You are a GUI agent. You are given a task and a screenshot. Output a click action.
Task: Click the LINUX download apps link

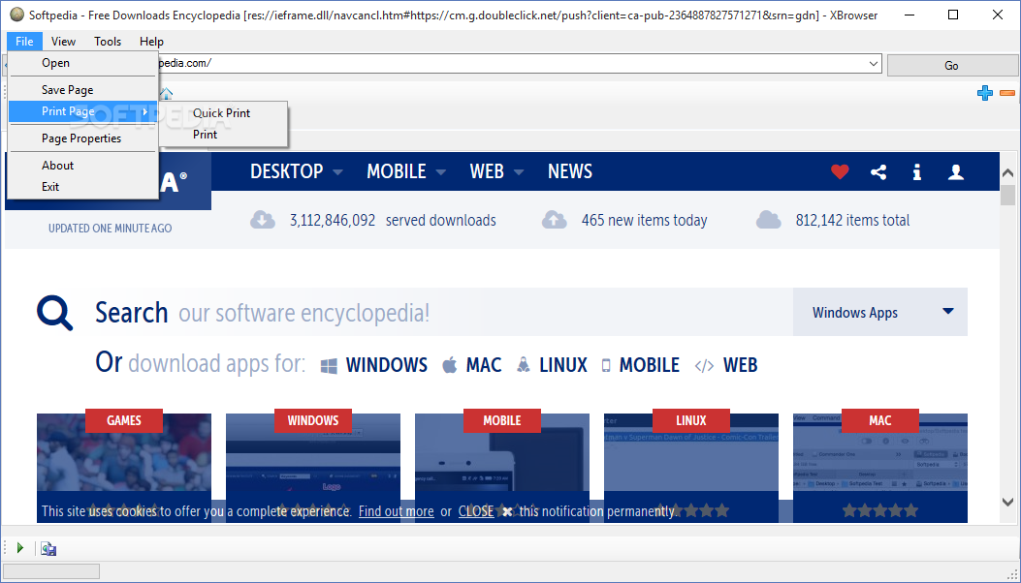click(x=563, y=365)
